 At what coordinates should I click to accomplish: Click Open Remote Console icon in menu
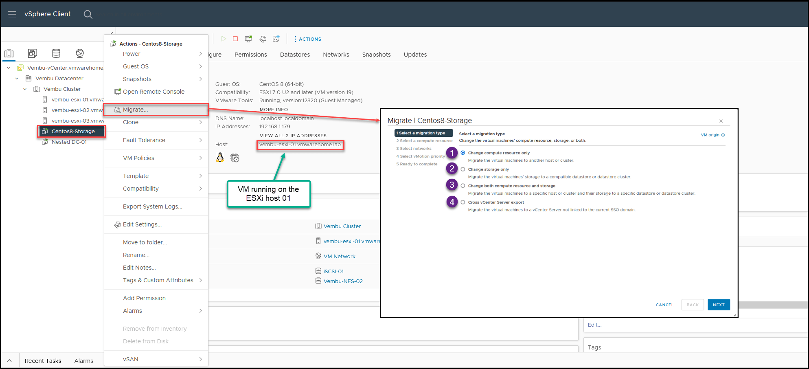tap(118, 92)
